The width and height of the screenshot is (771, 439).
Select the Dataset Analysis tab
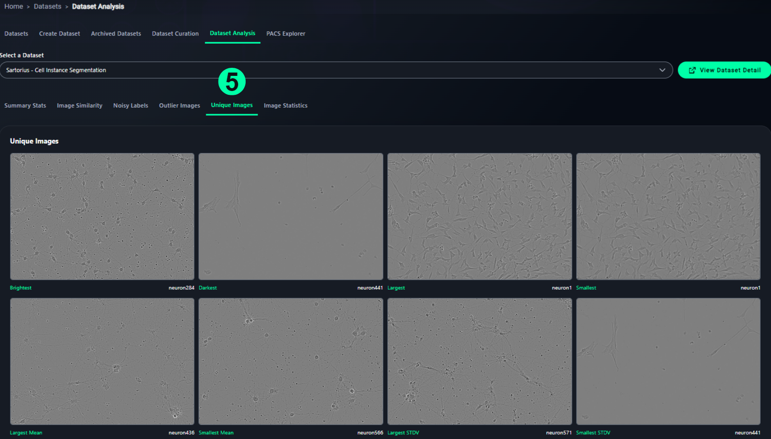[232, 33]
